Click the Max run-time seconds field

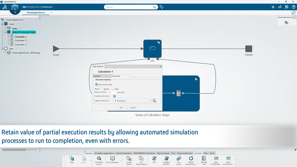coord(113,92)
